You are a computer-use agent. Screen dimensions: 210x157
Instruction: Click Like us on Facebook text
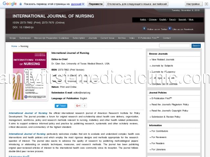(183, 29)
